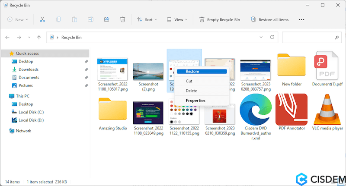Click Empty Recycle Bin button

pyautogui.click(x=220, y=19)
